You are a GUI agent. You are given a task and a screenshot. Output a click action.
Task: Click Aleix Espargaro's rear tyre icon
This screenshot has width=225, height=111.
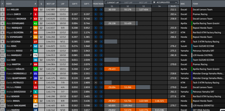pos(101,23)
